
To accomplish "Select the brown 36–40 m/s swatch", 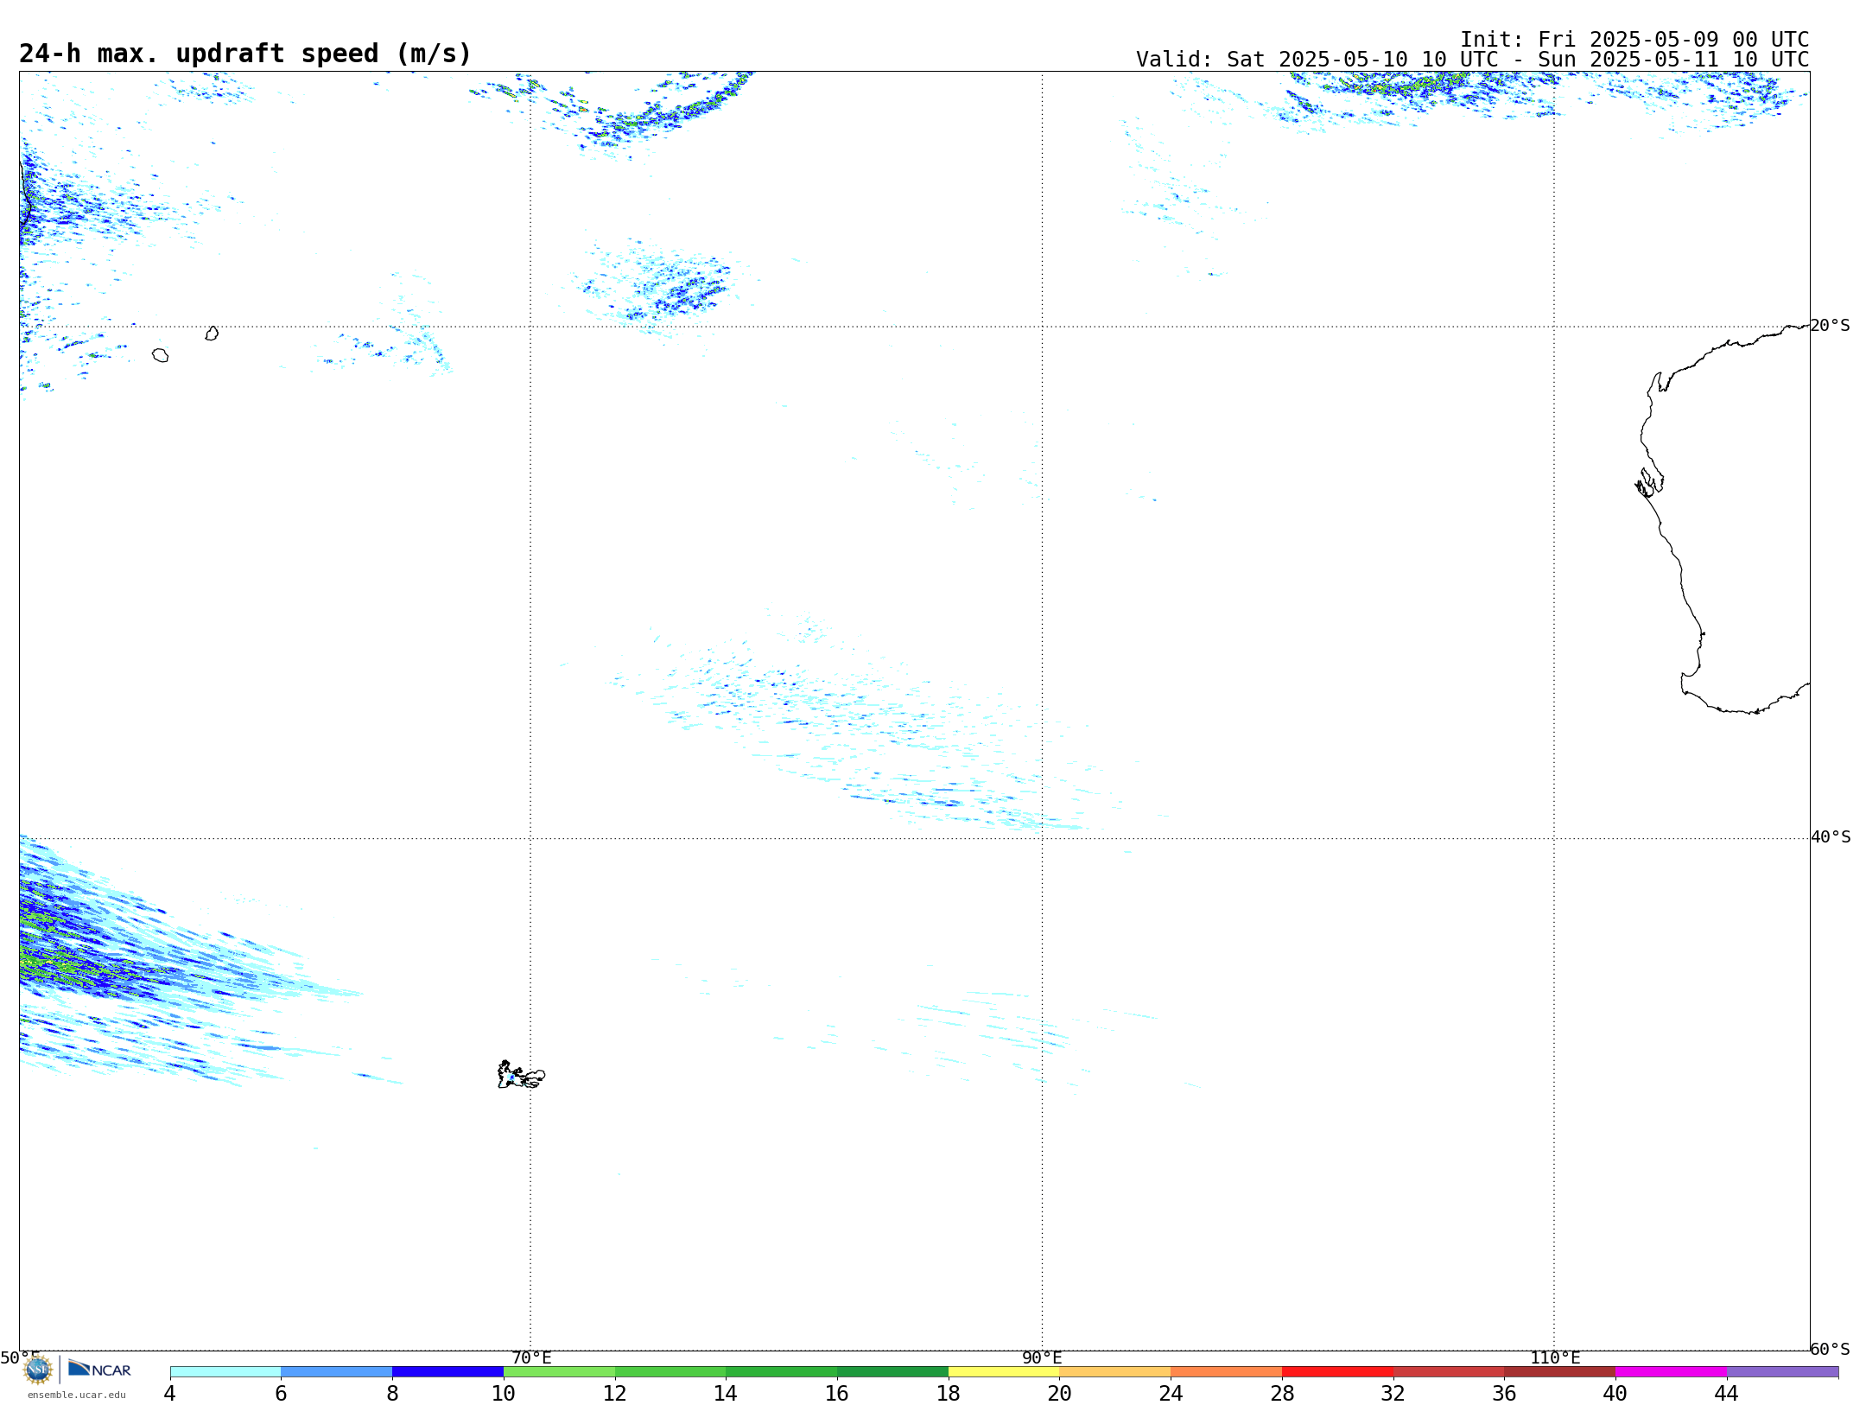I will click(x=1560, y=1372).
